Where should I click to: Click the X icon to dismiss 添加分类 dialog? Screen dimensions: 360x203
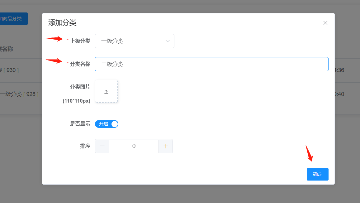(325, 23)
